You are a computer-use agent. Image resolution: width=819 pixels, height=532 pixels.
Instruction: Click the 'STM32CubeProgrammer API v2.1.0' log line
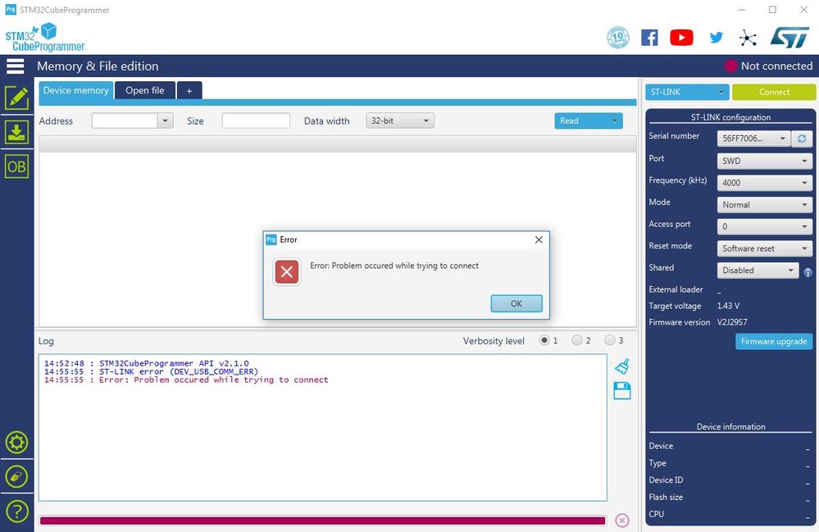146,363
